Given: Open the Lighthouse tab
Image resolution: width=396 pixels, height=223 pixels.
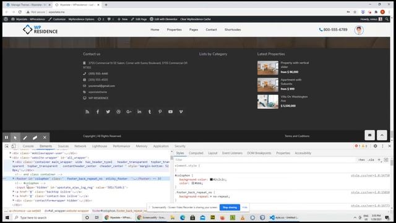Looking at the screenshot, I should click(x=100, y=146).
